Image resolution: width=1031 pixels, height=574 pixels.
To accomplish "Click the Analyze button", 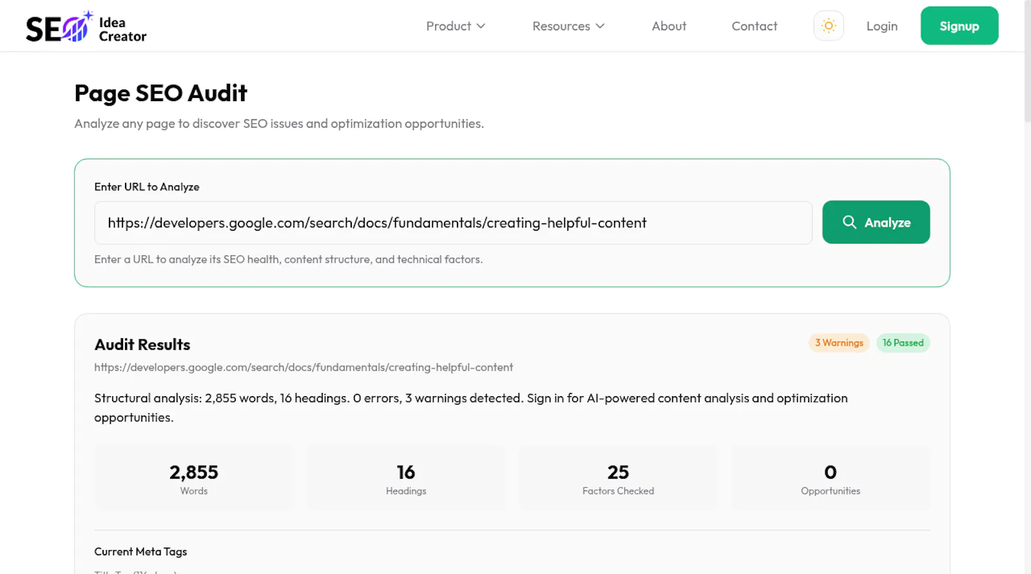I will click(876, 222).
